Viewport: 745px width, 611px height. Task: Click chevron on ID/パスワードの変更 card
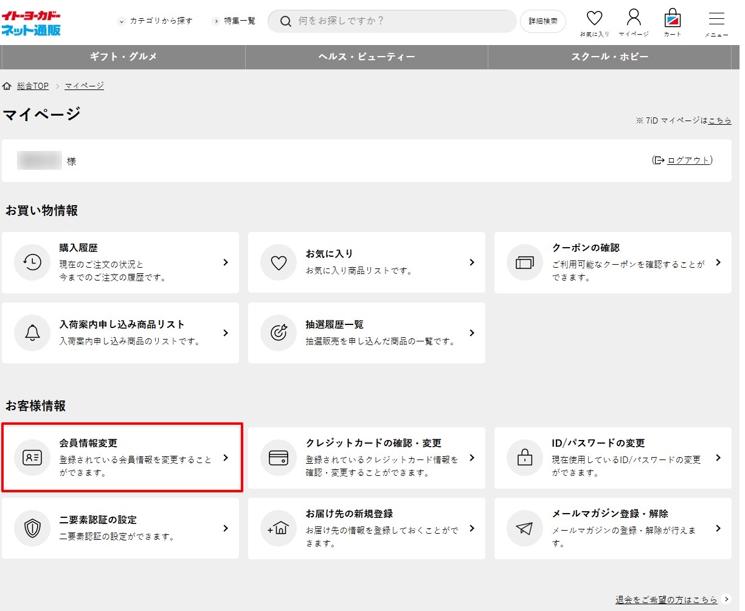(x=718, y=458)
